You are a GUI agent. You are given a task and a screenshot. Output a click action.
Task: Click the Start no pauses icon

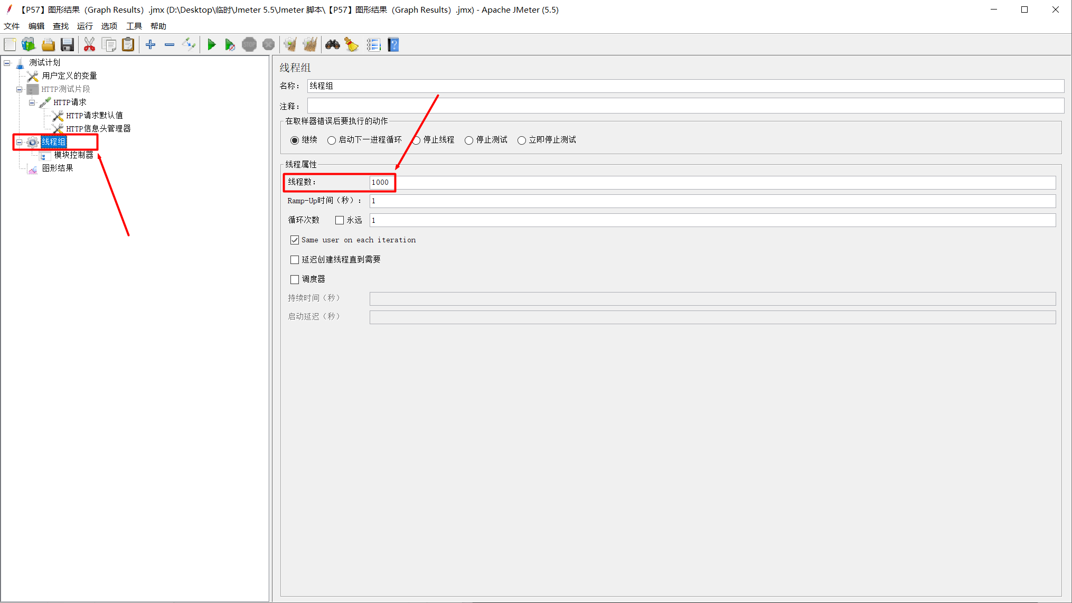click(x=230, y=45)
